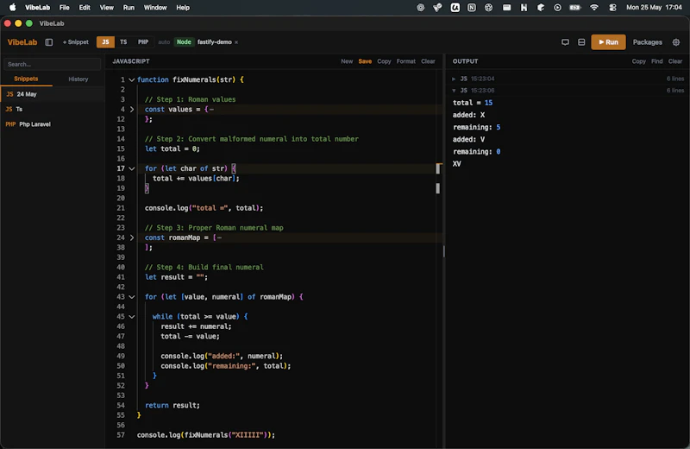Toggle the split layout icon
The image size is (690, 449).
click(581, 42)
